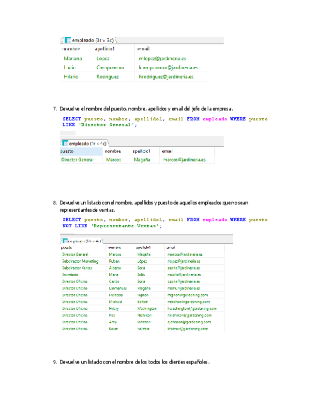Select the 'Kevin' name cell

tap(113, 329)
